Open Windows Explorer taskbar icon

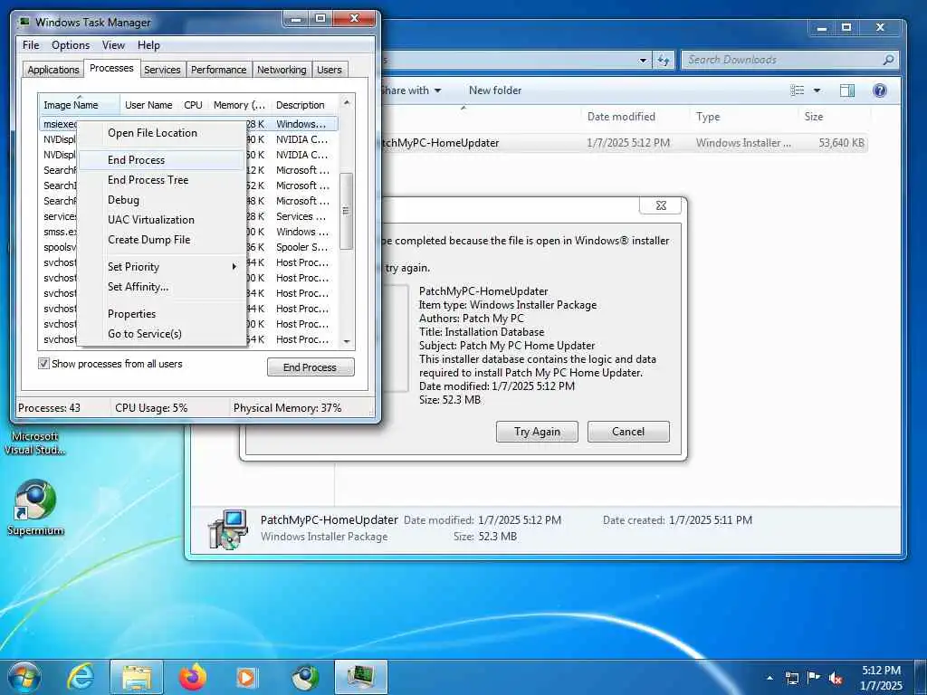click(137, 677)
